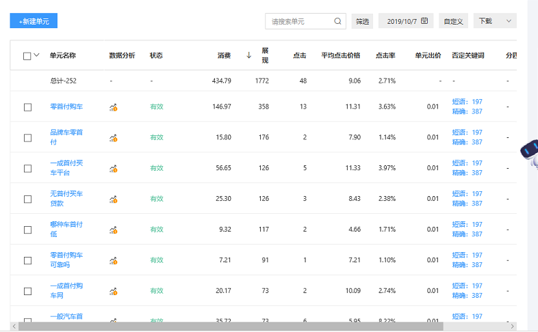Open data analysis icon for 无首付买车贷款
This screenshot has width=538, height=332.
point(114,199)
